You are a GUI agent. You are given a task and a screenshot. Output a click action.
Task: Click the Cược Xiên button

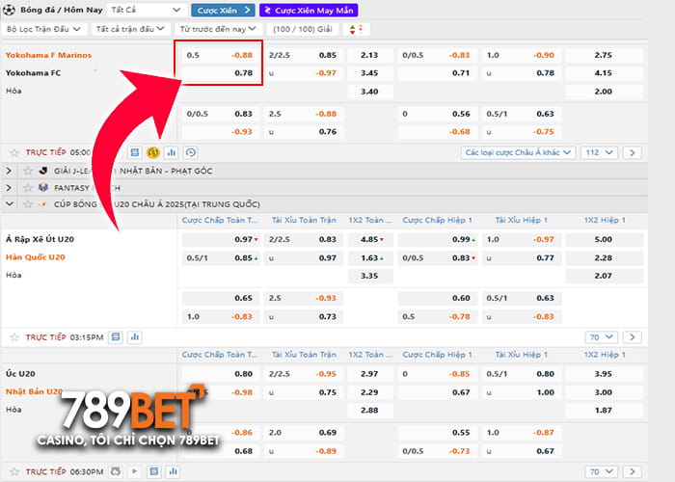223,10
